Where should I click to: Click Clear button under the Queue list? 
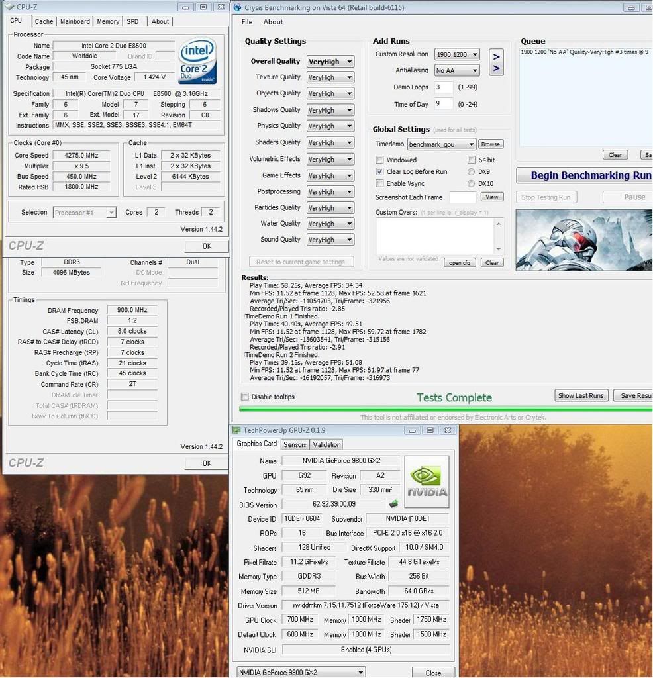pyautogui.click(x=615, y=155)
